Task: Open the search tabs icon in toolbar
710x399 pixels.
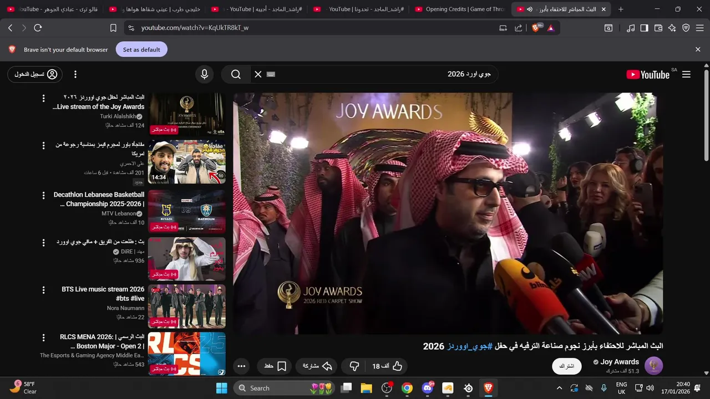Action: pyautogui.click(x=608, y=28)
